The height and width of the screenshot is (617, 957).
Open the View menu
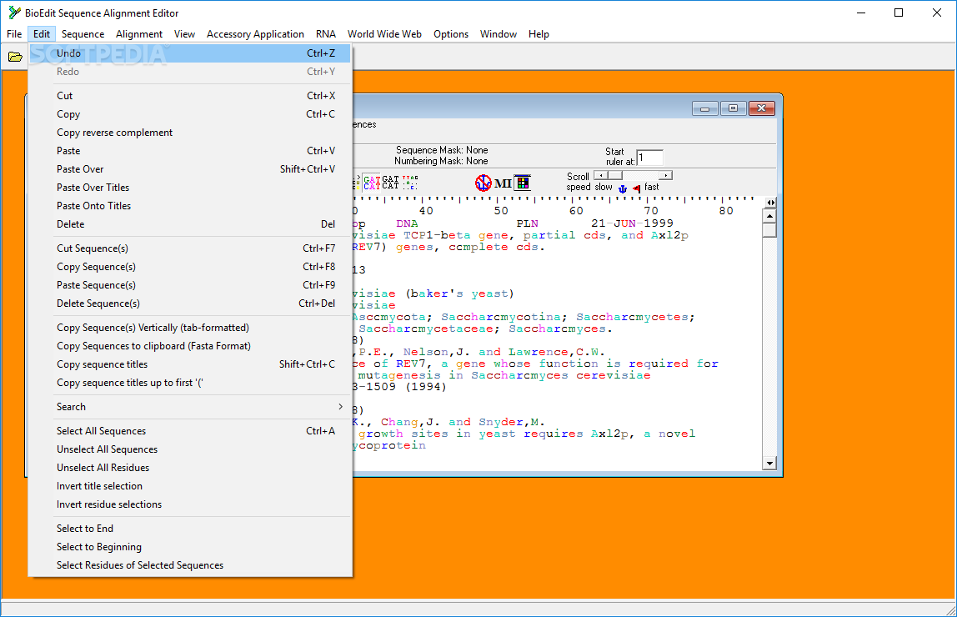pyautogui.click(x=184, y=34)
